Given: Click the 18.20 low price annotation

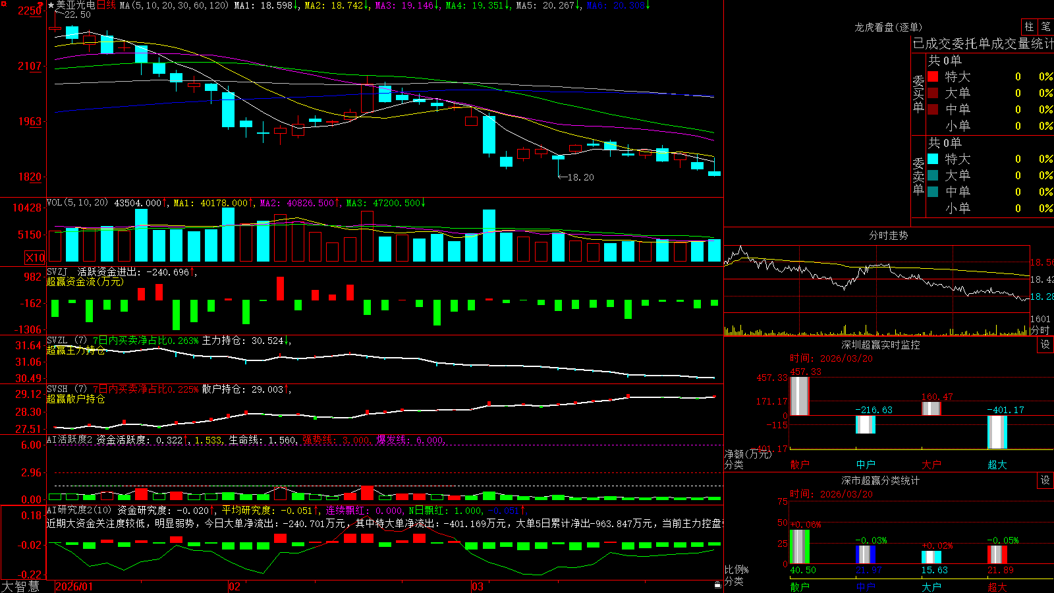Looking at the screenshot, I should (580, 177).
